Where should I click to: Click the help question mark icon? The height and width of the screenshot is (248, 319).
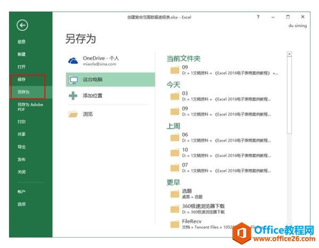(258, 17)
